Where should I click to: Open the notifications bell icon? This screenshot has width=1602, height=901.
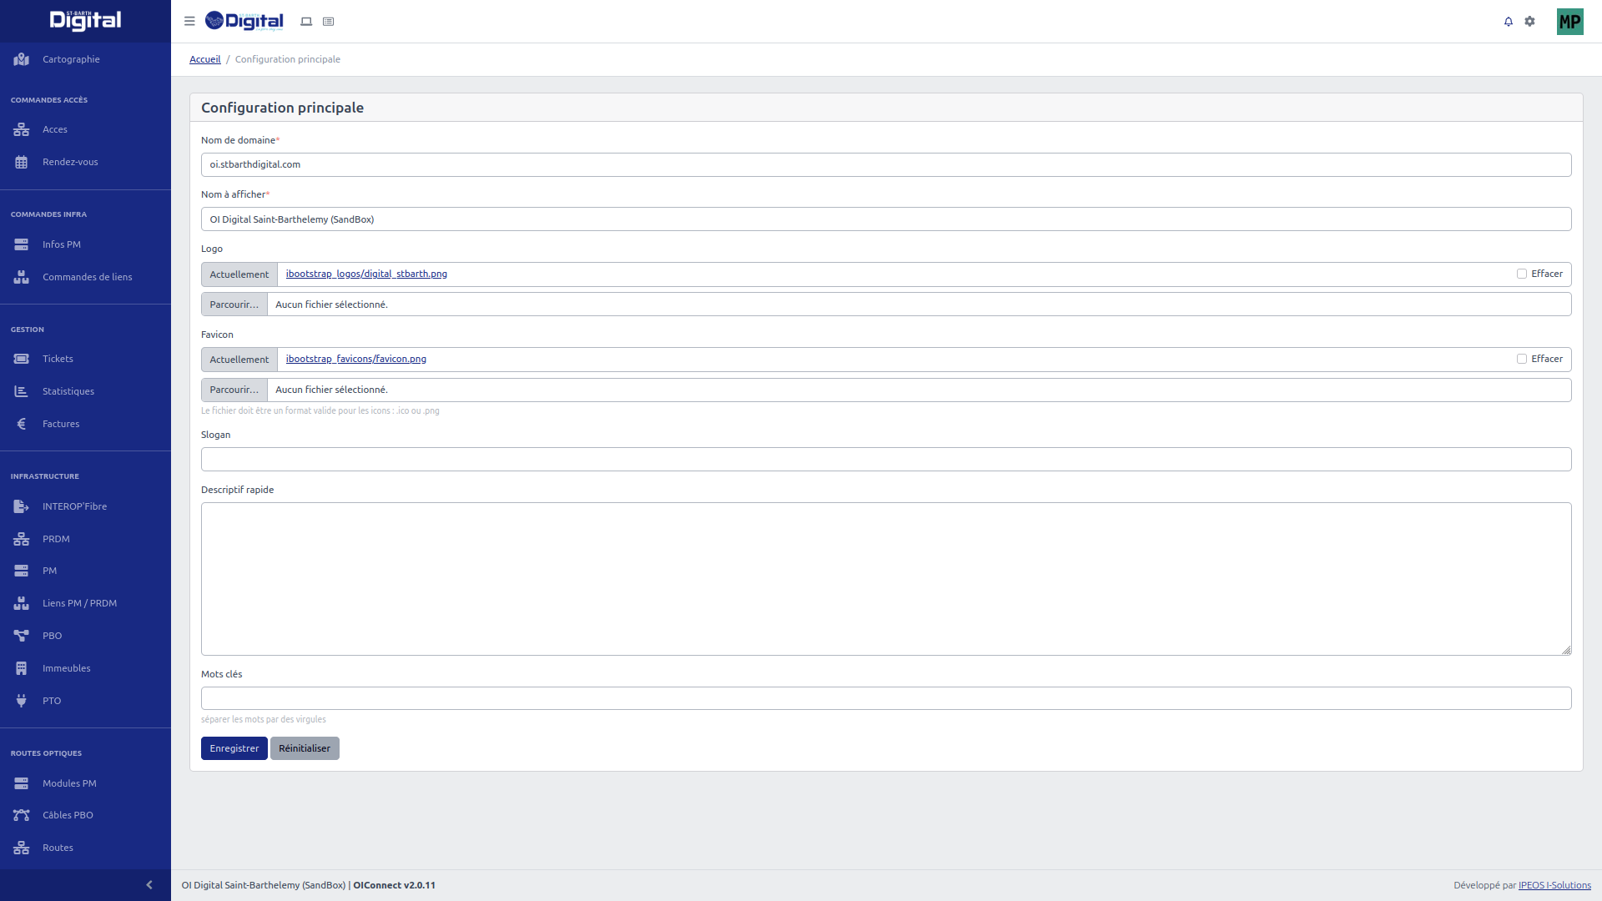[1509, 22]
